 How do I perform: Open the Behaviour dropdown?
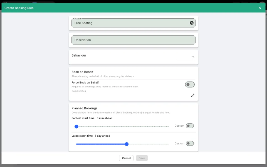186,57
